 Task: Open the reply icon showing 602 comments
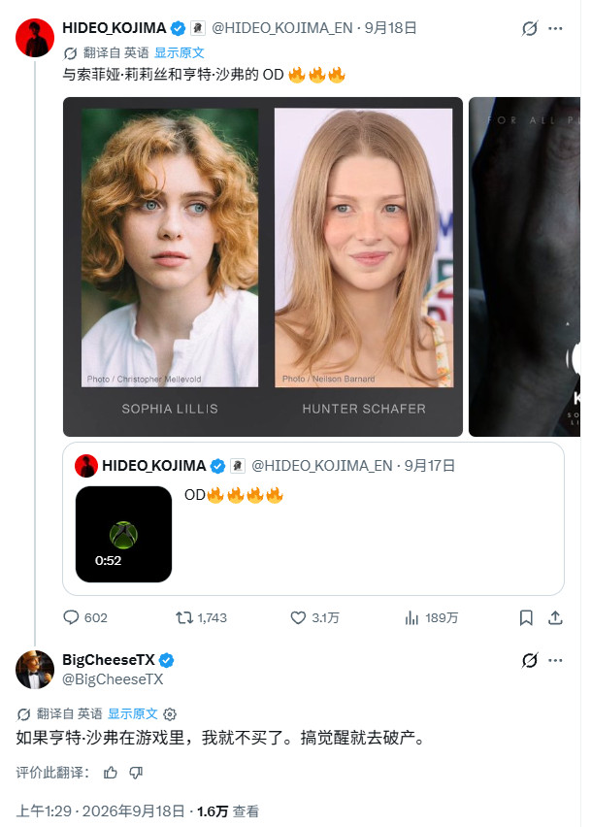(x=71, y=617)
